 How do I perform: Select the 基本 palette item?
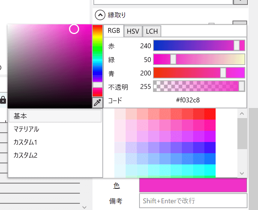click(x=55, y=116)
